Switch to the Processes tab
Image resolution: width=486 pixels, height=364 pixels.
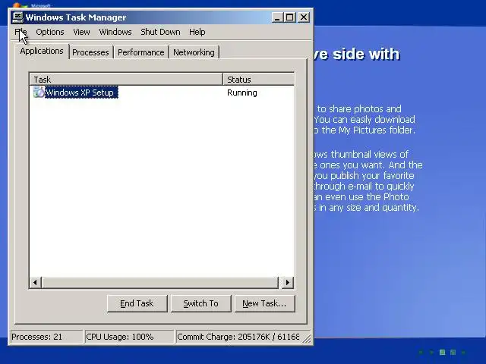point(90,52)
